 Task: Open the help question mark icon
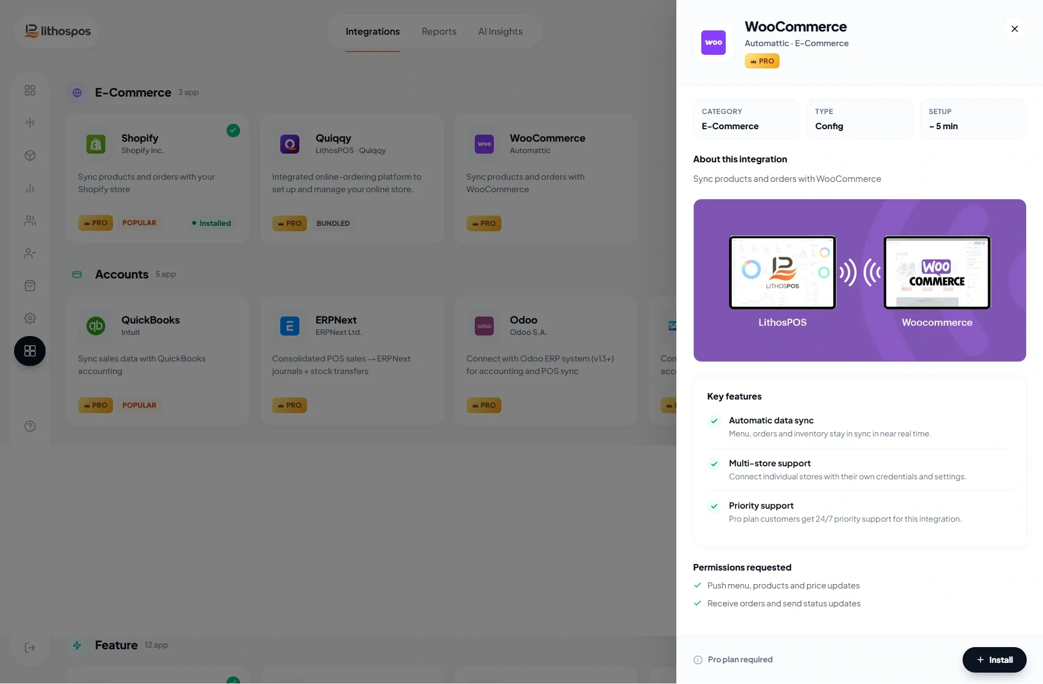[x=30, y=426]
